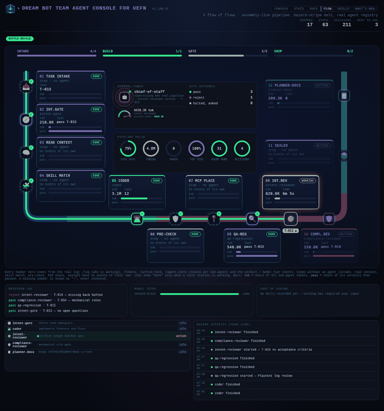
Task: Click the Dream Bot app logo
Action: click(x=10, y=9)
